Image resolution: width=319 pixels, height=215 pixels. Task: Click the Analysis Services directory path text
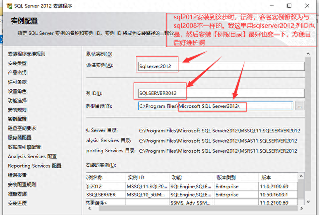[x=218, y=141]
